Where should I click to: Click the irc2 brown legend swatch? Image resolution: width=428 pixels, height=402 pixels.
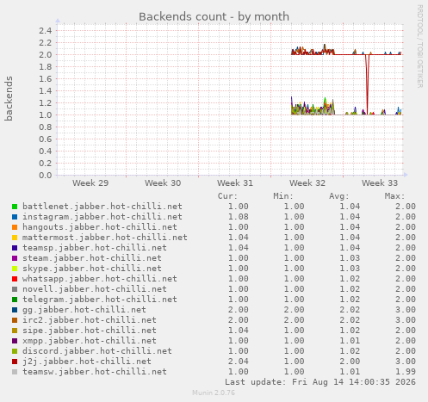click(15, 320)
